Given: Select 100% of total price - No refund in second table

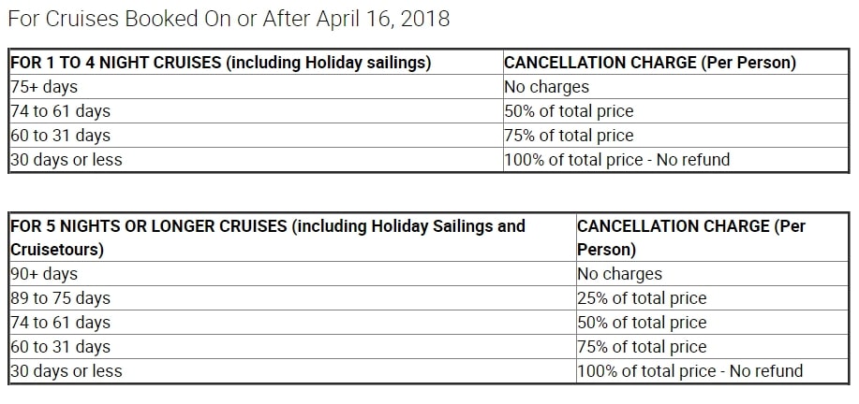Looking at the screenshot, I should click(712, 370).
